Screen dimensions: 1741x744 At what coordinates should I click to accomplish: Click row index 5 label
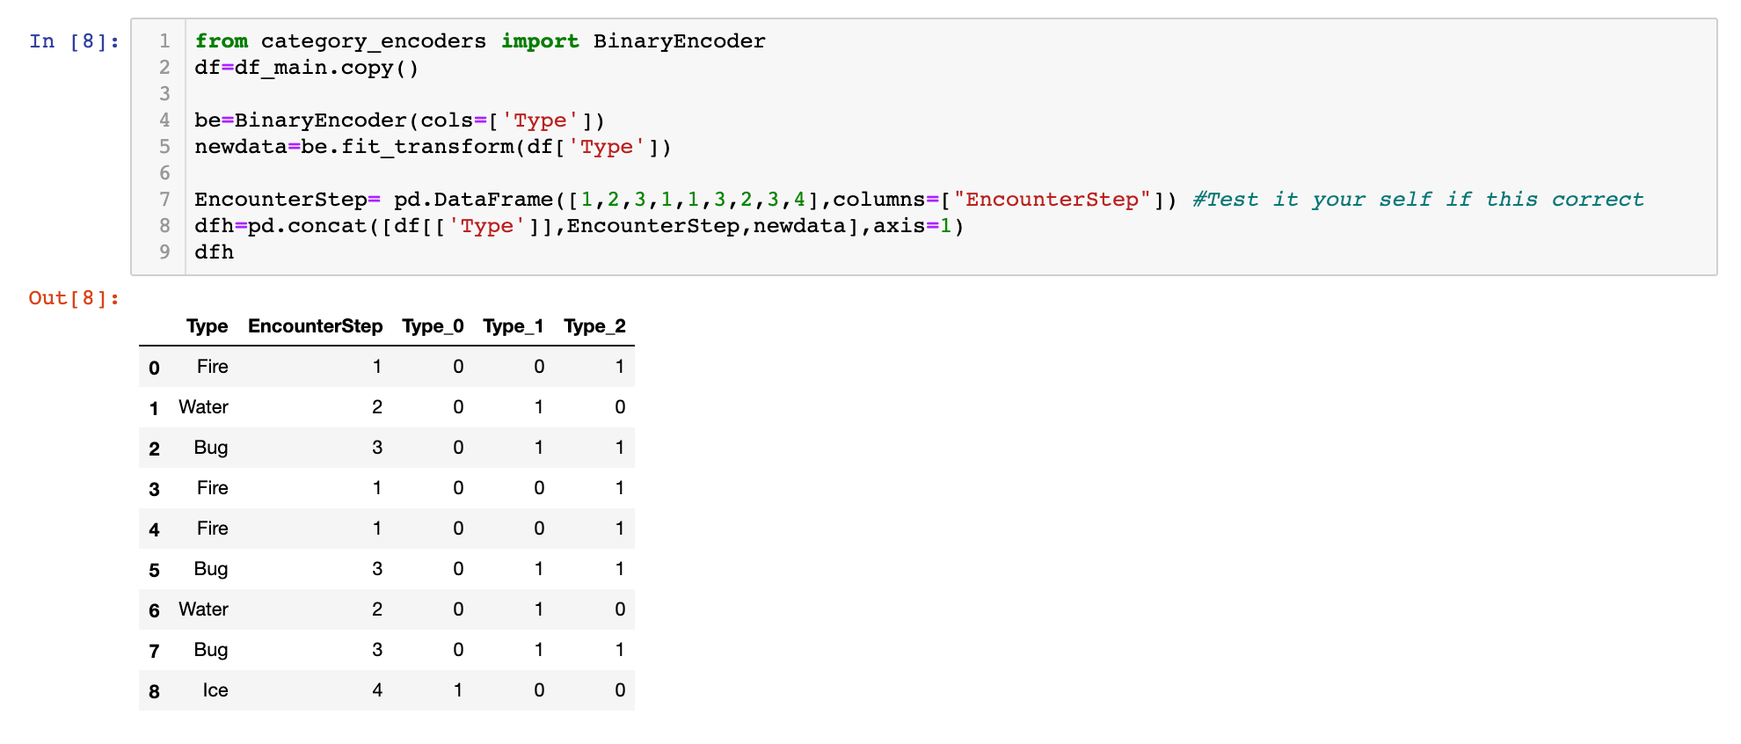pyautogui.click(x=154, y=570)
